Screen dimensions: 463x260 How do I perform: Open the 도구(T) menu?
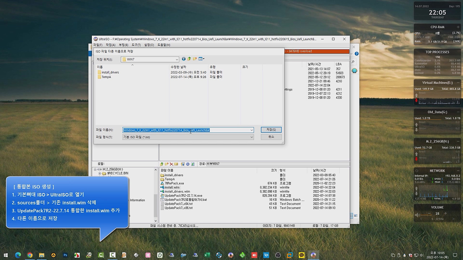[136, 45]
